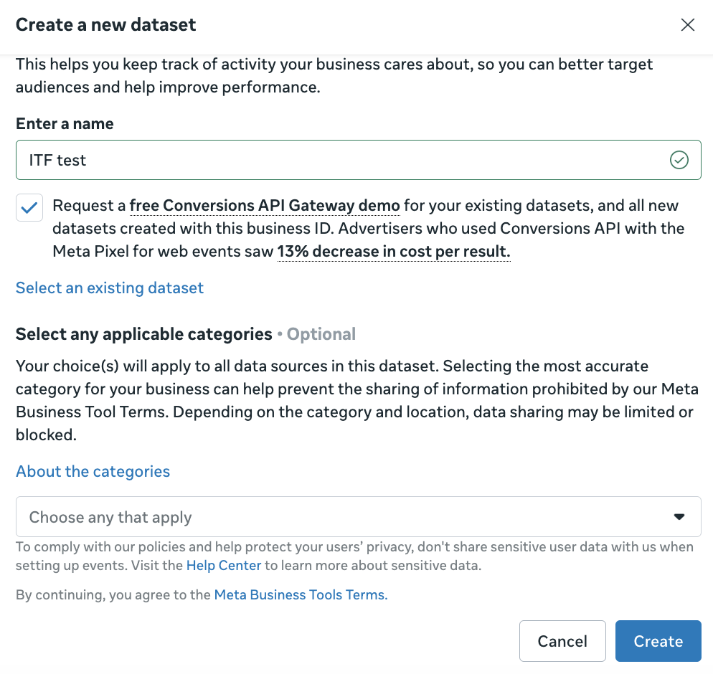Click into the 'ITF test' name field
The width and height of the screenshot is (713, 674).
click(x=337, y=160)
